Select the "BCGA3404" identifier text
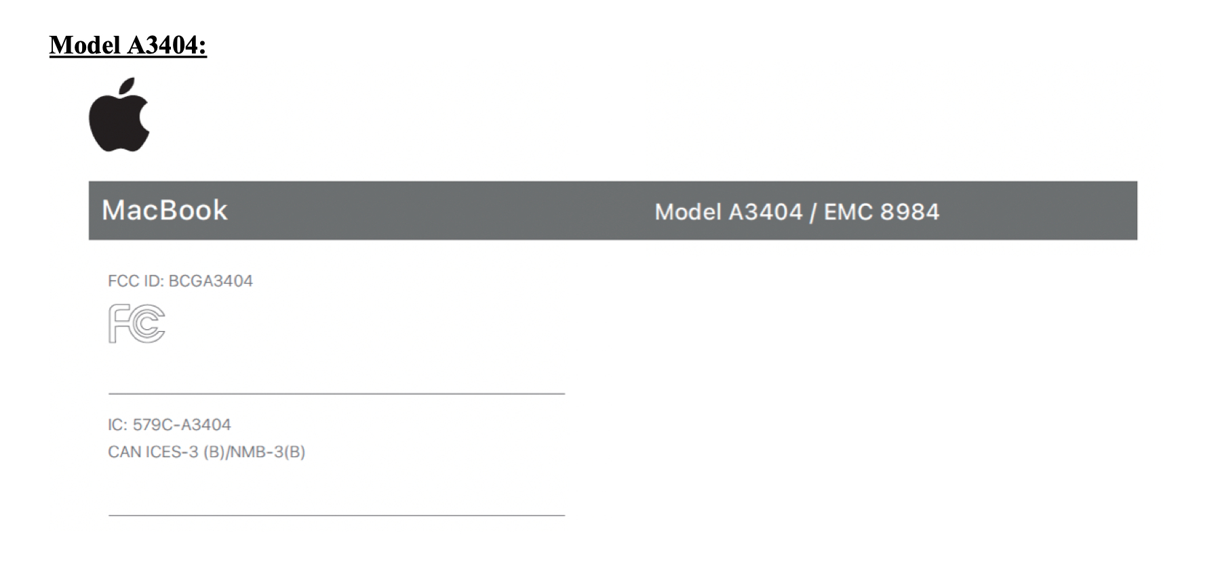1222x577 pixels. point(211,281)
